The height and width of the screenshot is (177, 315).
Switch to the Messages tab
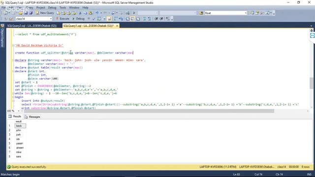tap(32, 117)
